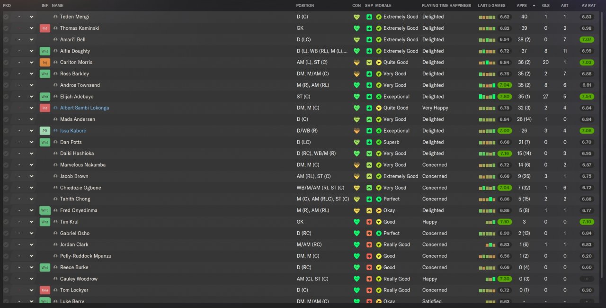This screenshot has height=308, width=606.
Task: Click the condition heart icon for Teden Mengi
Action: point(356,17)
